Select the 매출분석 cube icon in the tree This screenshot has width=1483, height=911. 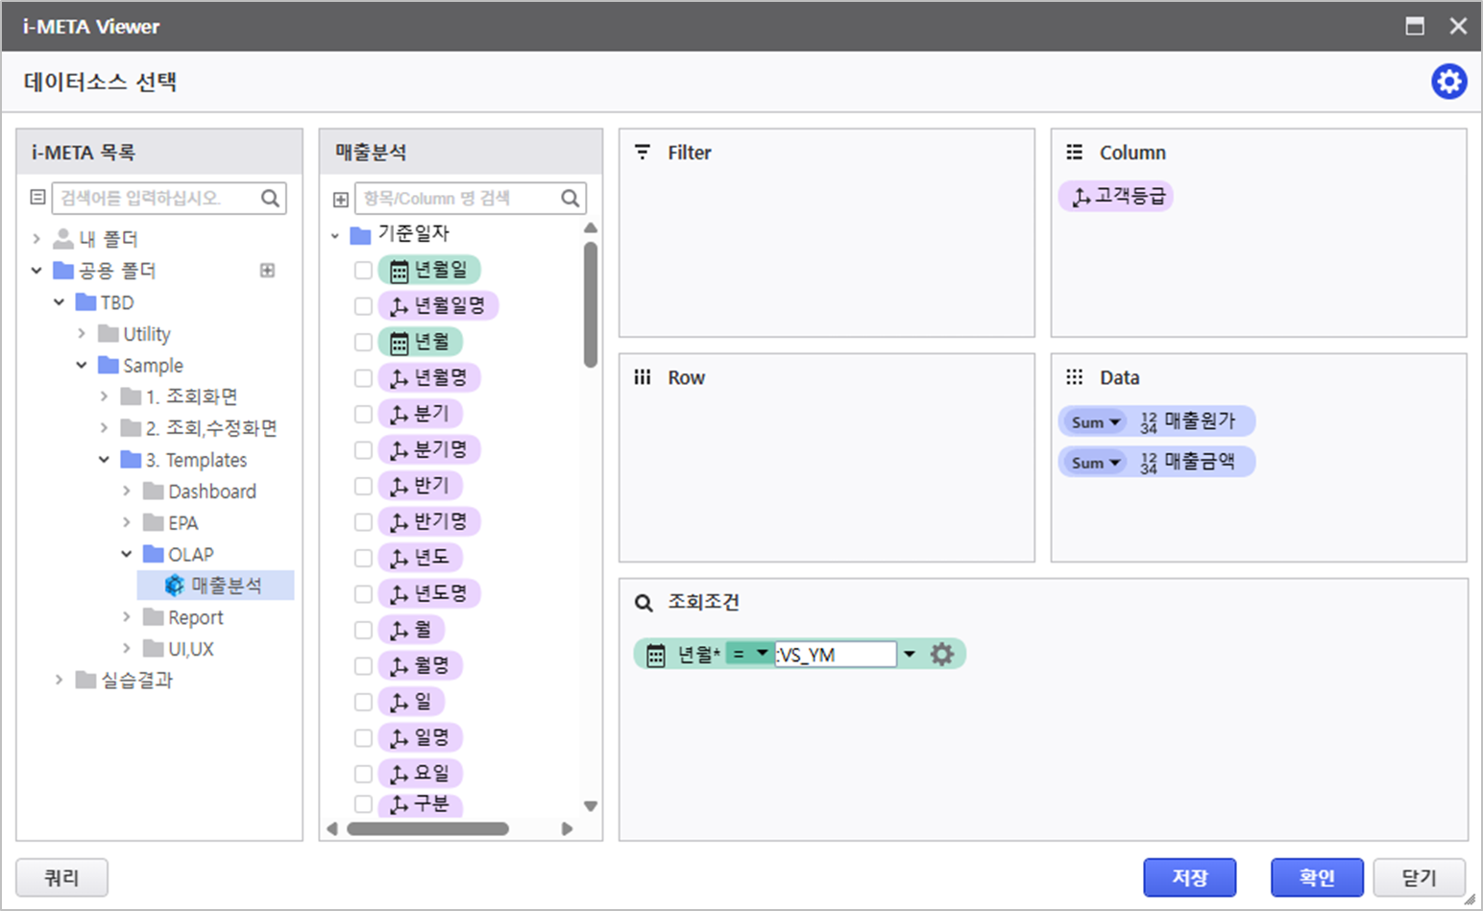[x=175, y=585]
